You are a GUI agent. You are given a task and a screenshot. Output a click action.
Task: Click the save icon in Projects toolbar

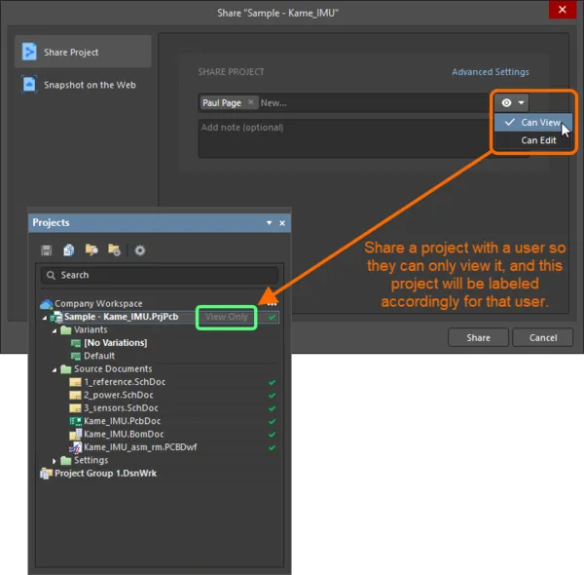(x=46, y=250)
